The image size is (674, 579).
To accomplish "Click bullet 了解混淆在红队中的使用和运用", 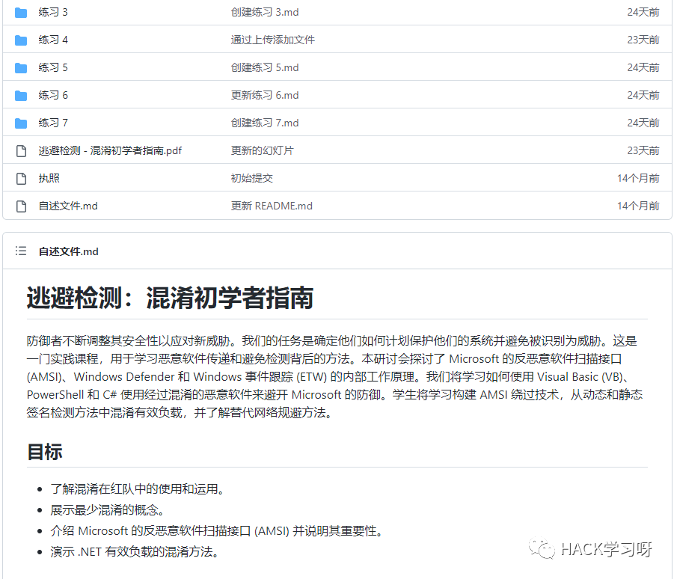I will [137, 489].
